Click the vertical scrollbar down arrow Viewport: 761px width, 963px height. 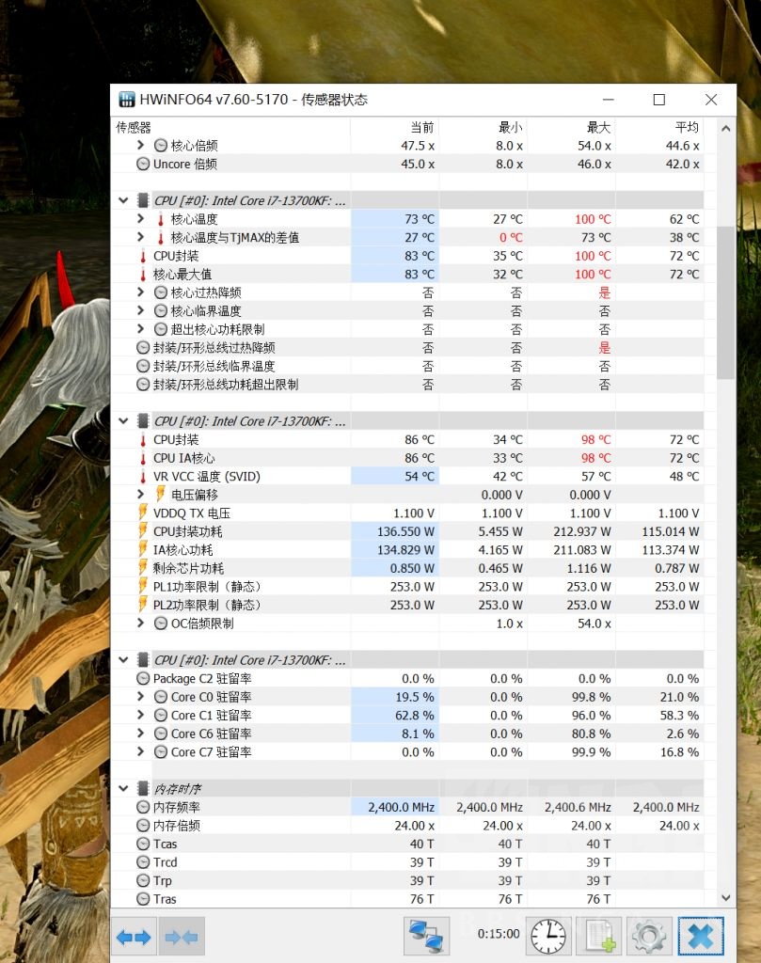click(725, 897)
